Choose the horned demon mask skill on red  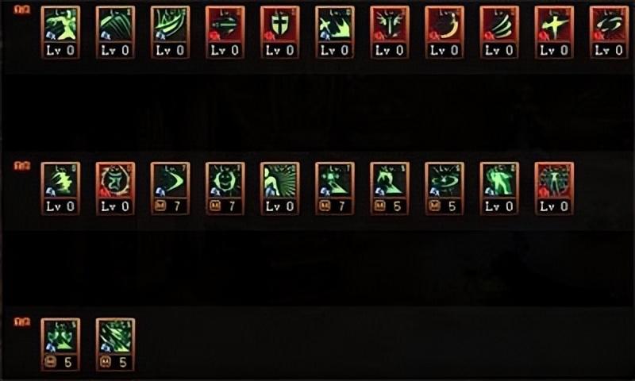click(x=390, y=33)
